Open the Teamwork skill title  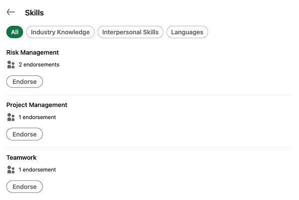coord(21,158)
